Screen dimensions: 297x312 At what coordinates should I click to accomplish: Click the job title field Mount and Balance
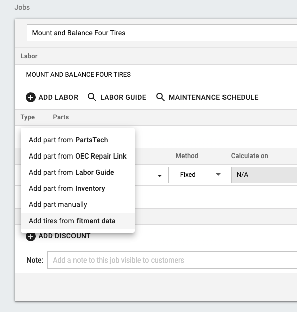click(162, 33)
